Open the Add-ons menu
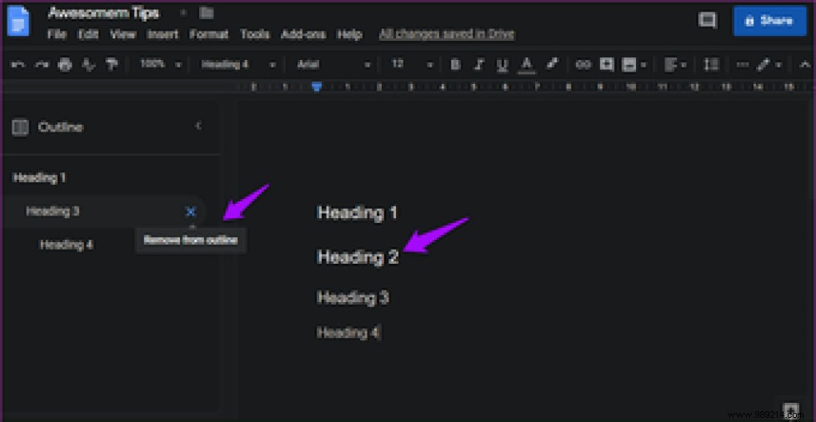This screenshot has width=816, height=422. [303, 34]
